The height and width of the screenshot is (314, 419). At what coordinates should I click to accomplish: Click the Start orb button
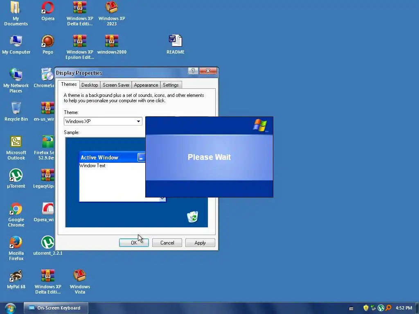[10, 308]
